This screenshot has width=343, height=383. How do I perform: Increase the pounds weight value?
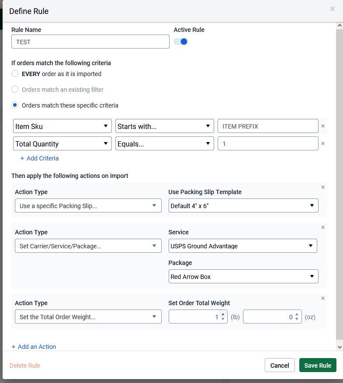coord(223,314)
